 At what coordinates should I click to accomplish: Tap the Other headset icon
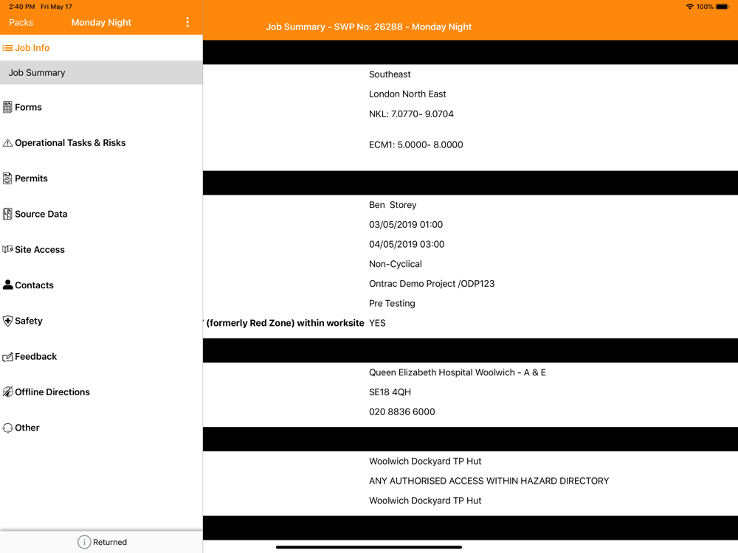point(7,428)
